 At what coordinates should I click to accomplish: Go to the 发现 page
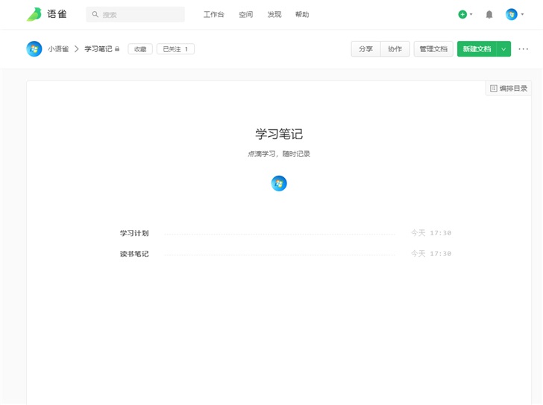274,14
